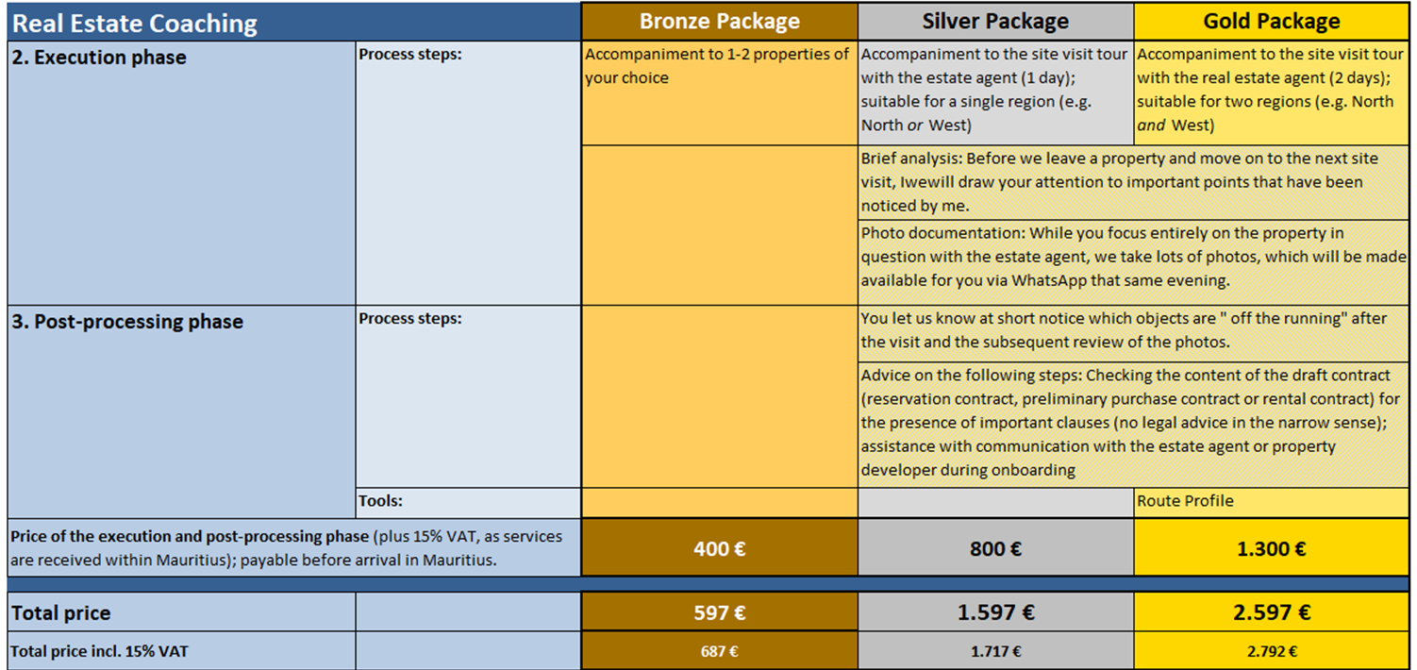The height and width of the screenshot is (670, 1417).
Task: Select the Gold Package column header
Action: pyautogui.click(x=1271, y=21)
